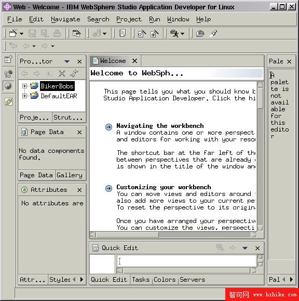Click Project Navigator Forward arrow icon
Screen dimensions: 299x301
tap(37, 73)
